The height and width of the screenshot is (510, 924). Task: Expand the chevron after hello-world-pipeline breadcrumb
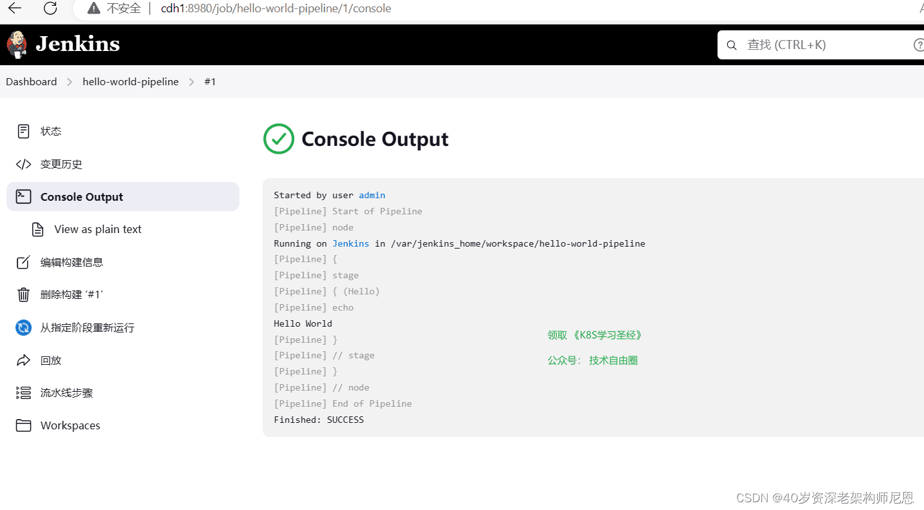point(192,81)
